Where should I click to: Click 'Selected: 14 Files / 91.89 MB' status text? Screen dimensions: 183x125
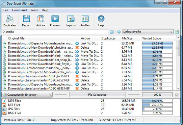point(117,120)
